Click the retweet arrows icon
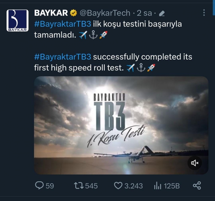This screenshot has width=215, height=201. pos(79,185)
